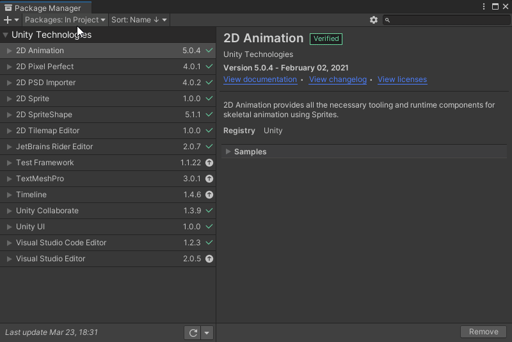Click installed checkmark for Unity Collaborate

coord(209,210)
